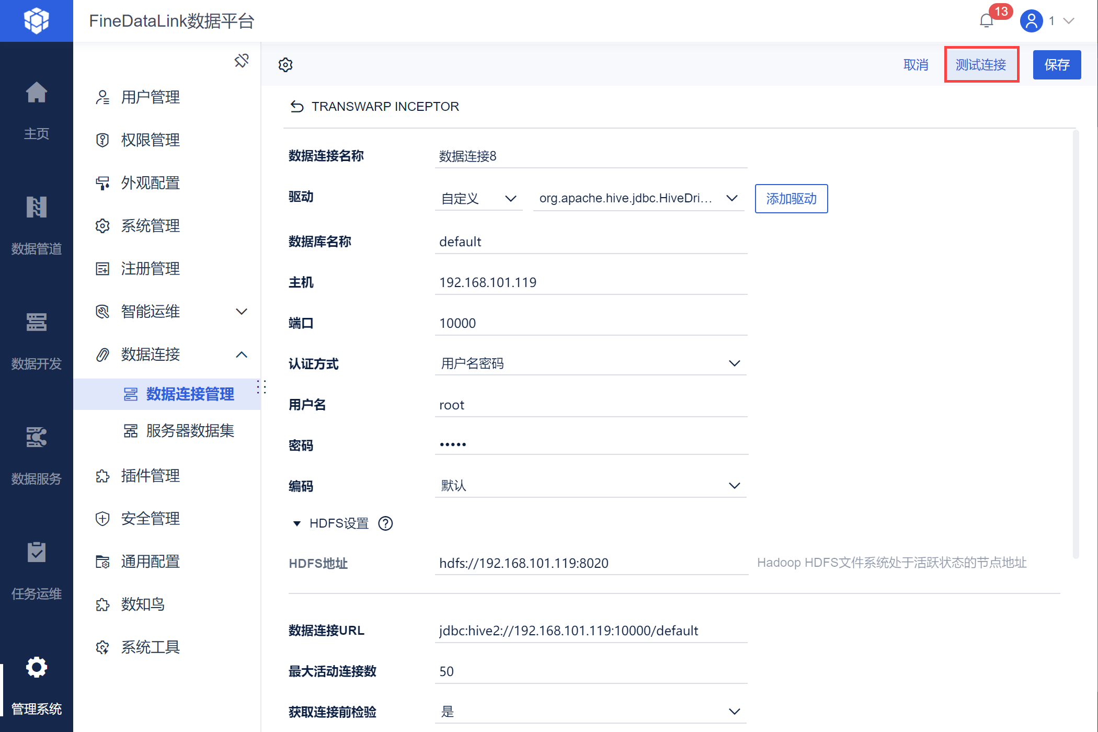The height and width of the screenshot is (732, 1098).
Task: Click the notification bell icon
Action: pos(986,21)
